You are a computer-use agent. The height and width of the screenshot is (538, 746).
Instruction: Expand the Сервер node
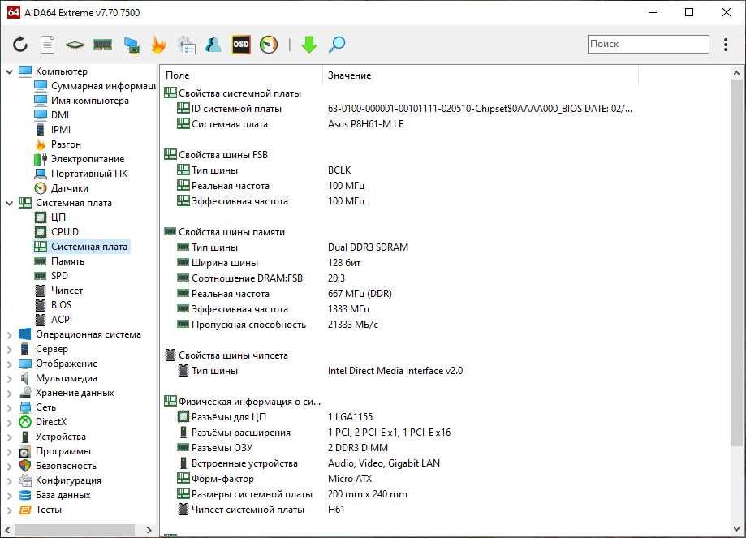point(9,350)
